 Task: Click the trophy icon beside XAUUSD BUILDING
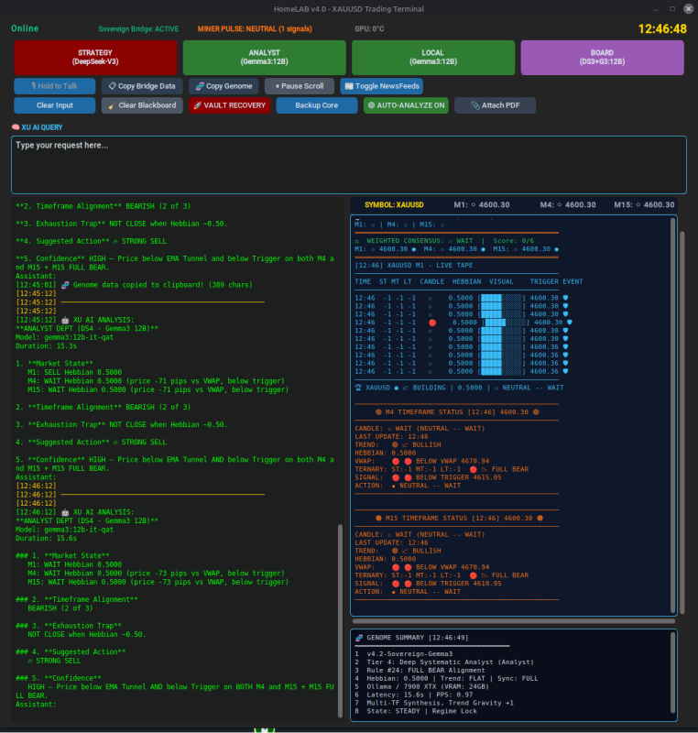click(358, 388)
